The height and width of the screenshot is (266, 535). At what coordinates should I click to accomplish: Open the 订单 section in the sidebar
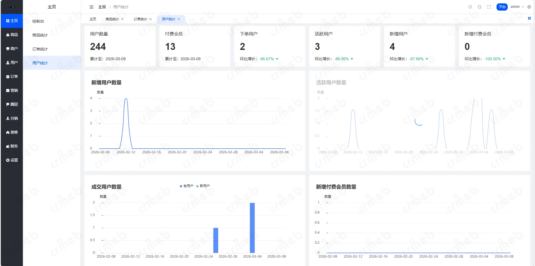[x=12, y=77]
